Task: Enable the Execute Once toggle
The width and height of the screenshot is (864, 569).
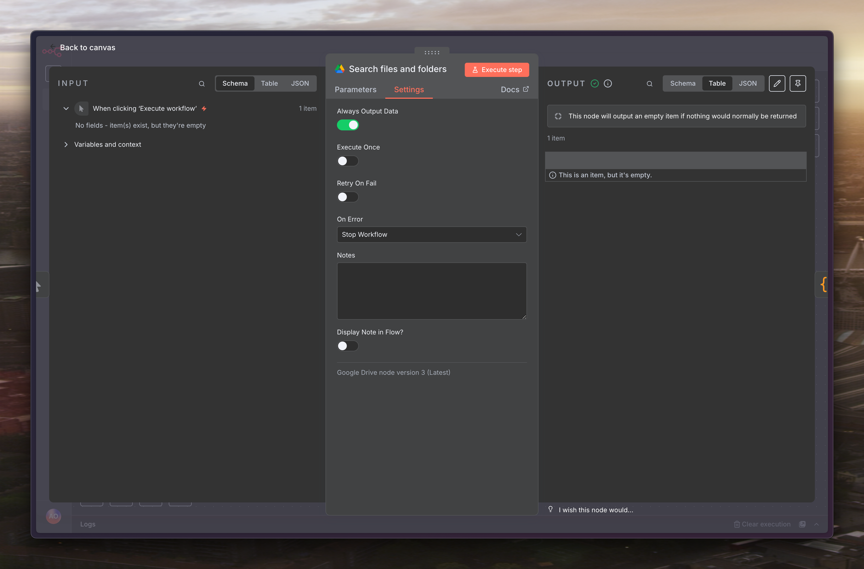Action: click(x=348, y=161)
